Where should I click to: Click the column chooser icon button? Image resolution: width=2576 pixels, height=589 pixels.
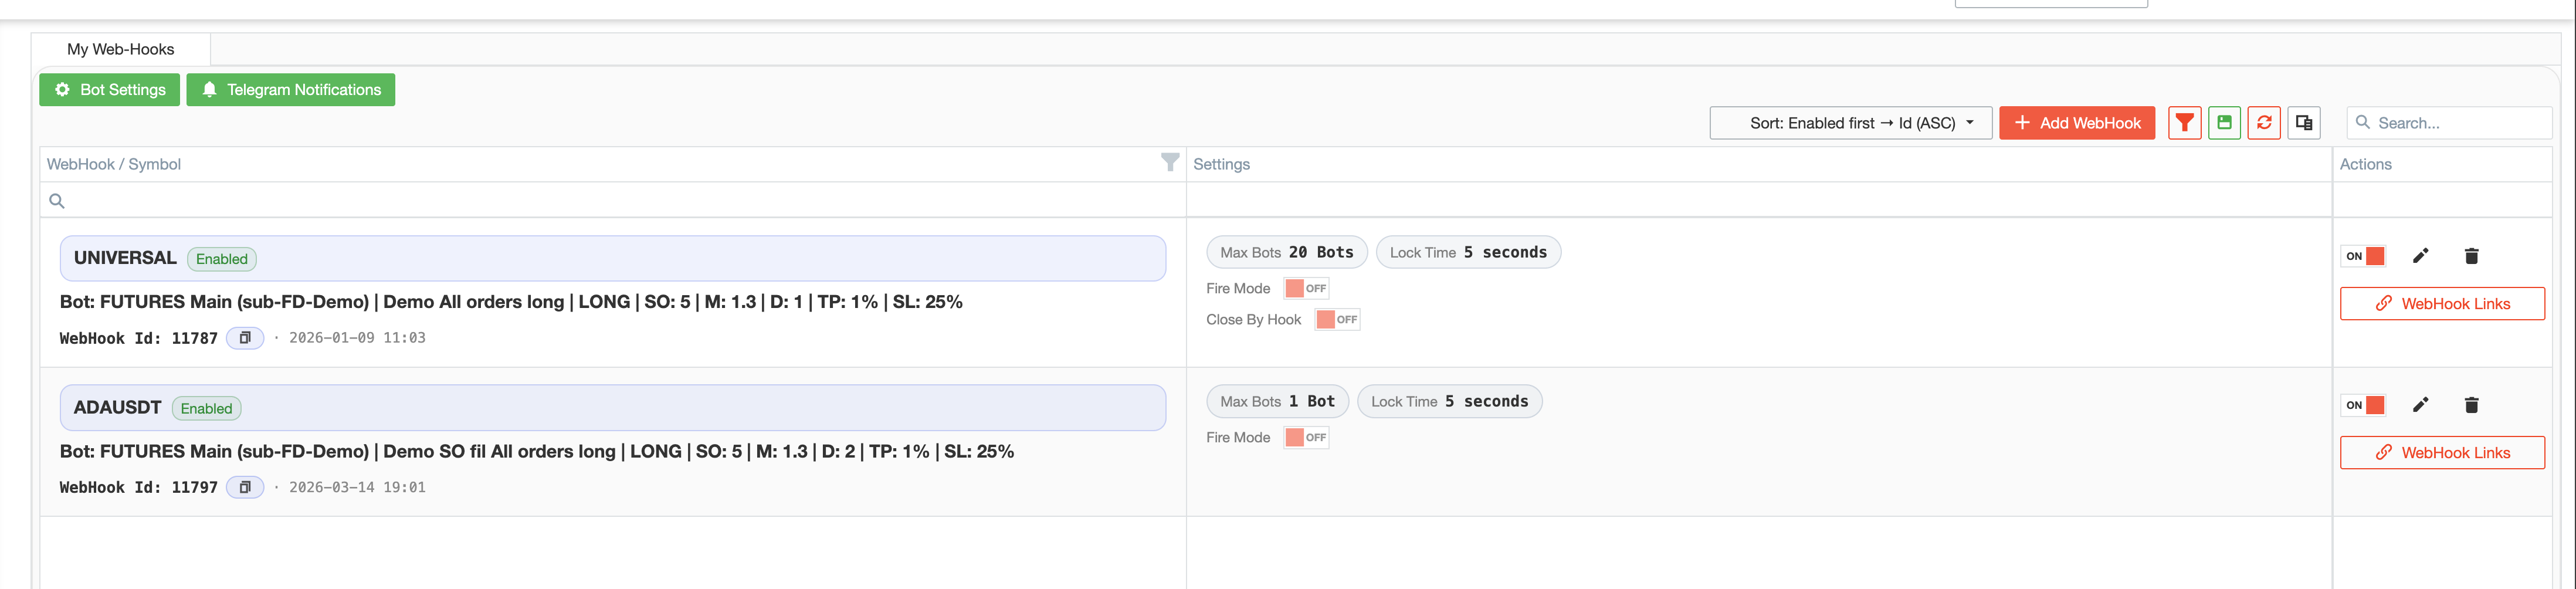click(2304, 123)
